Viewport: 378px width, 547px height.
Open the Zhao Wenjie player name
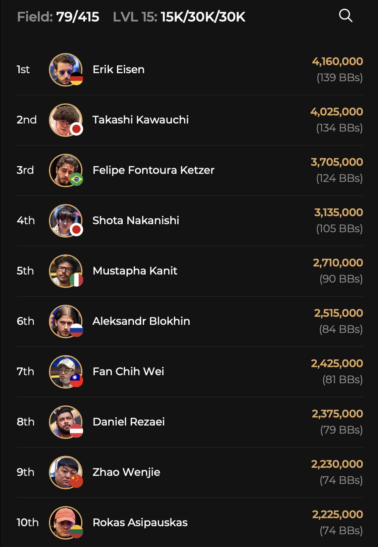(x=126, y=472)
